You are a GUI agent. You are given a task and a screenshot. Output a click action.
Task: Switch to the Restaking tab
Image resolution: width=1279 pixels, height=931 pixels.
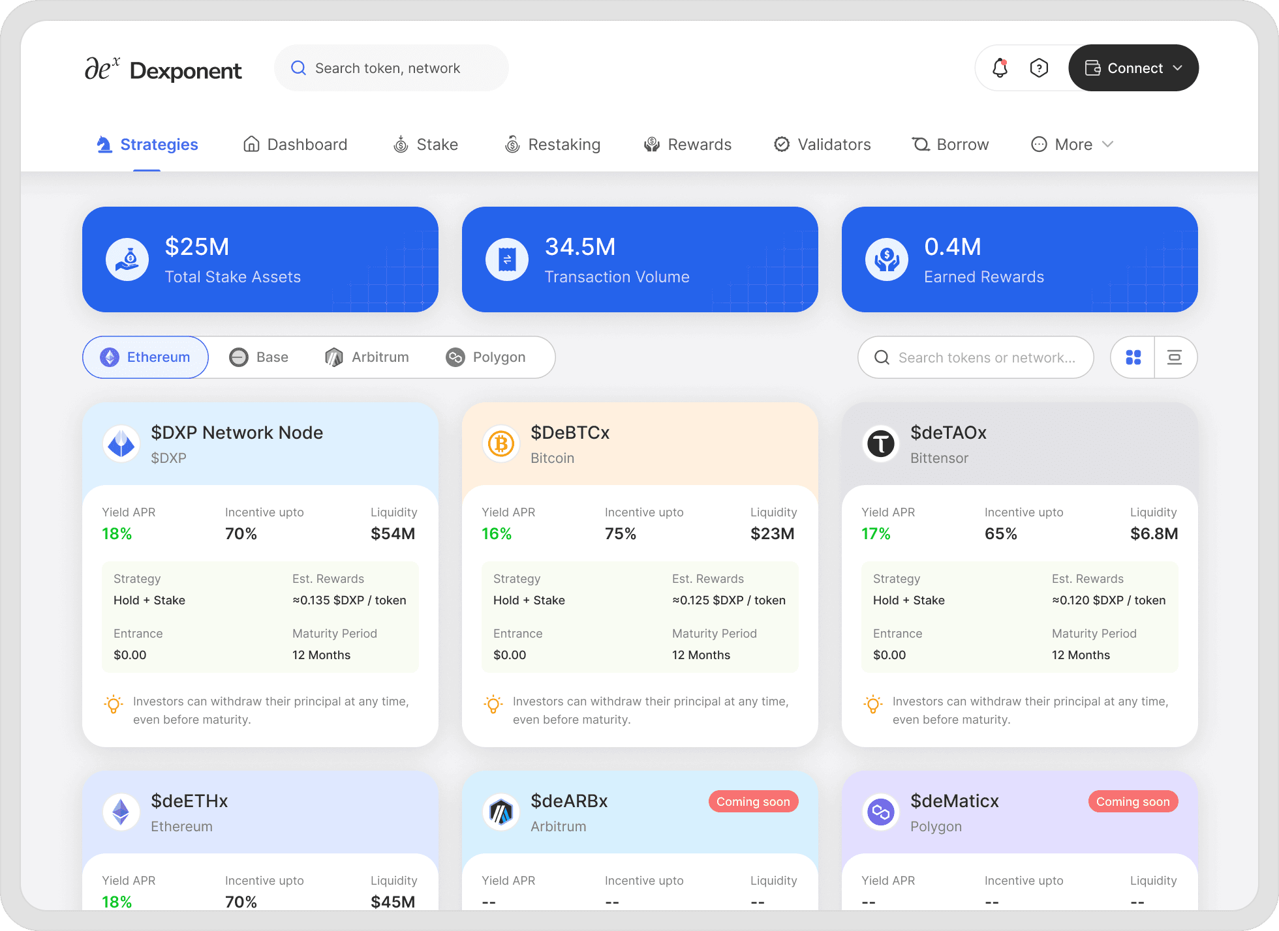coord(553,144)
